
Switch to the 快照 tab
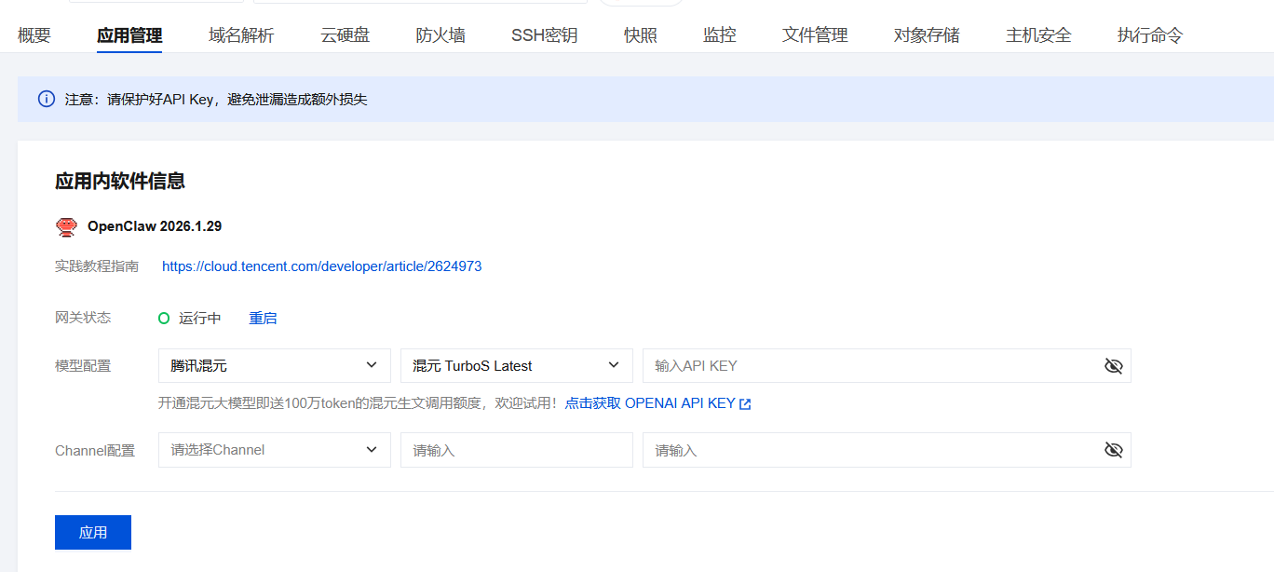point(641,35)
